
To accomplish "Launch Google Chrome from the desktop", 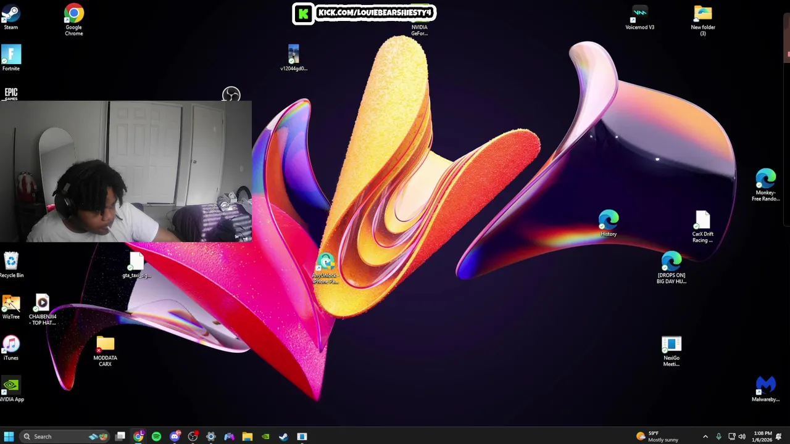I will pos(73,20).
